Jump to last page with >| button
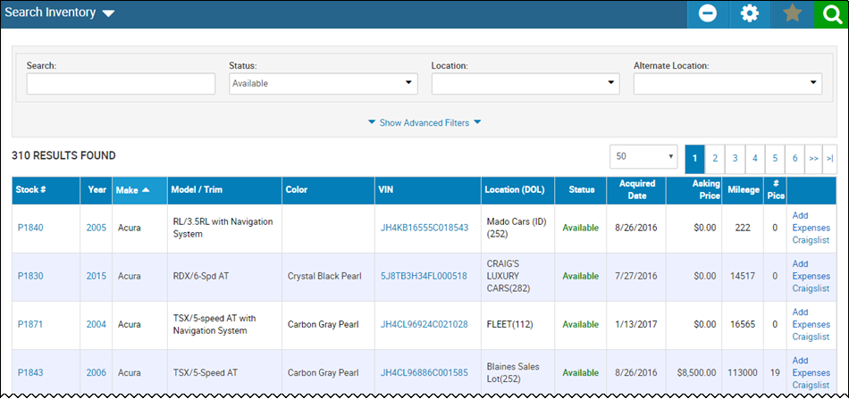Viewport: 849px width, 399px height. click(x=830, y=159)
